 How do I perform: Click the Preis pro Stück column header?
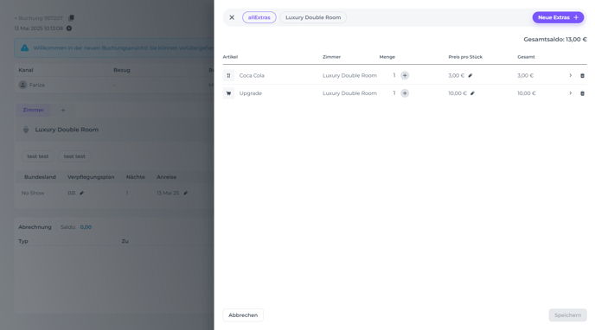465,57
